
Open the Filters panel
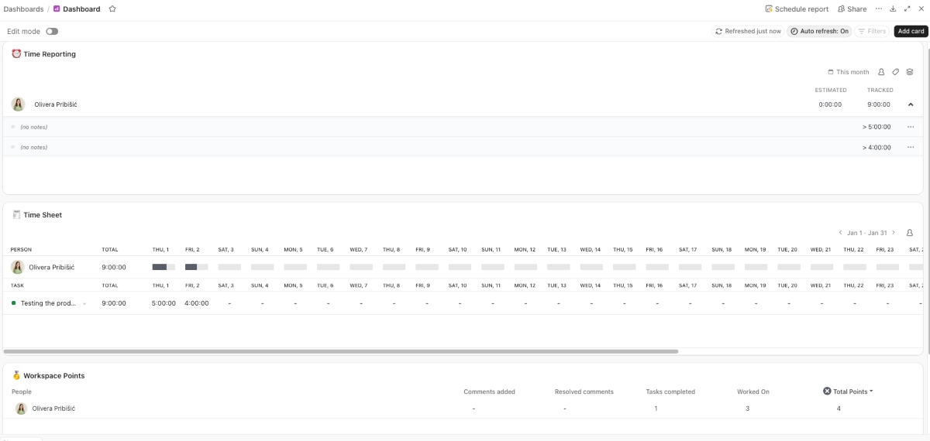coord(872,32)
